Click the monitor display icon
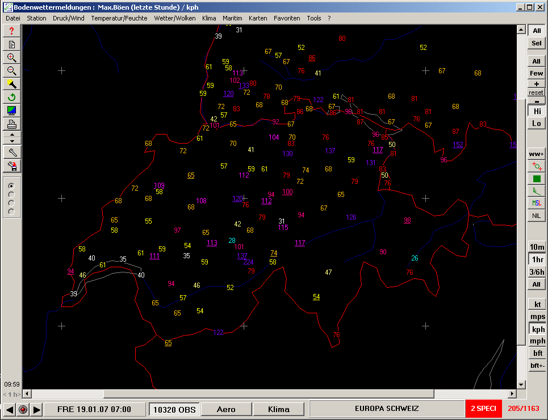 pyautogui.click(x=11, y=110)
